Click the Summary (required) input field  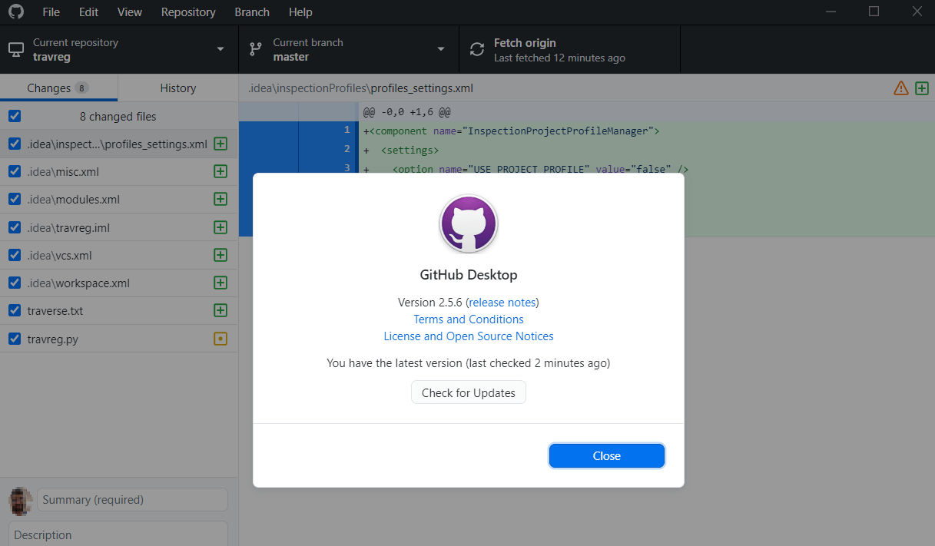[x=132, y=500]
